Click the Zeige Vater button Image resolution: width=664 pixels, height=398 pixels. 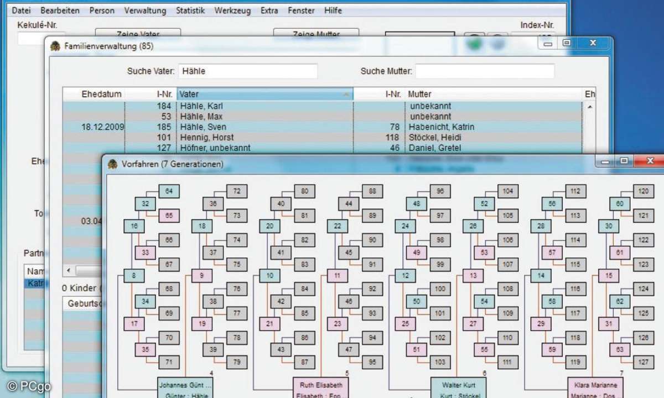[x=138, y=33]
